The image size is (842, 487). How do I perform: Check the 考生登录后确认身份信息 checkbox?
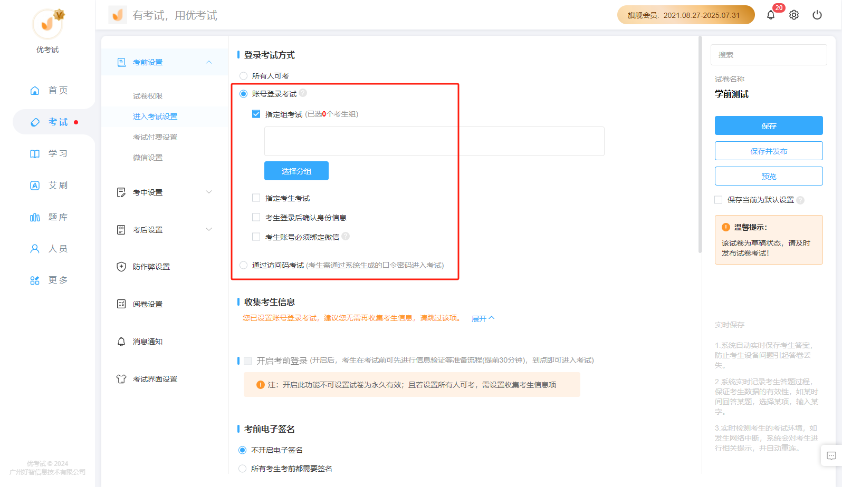click(256, 217)
